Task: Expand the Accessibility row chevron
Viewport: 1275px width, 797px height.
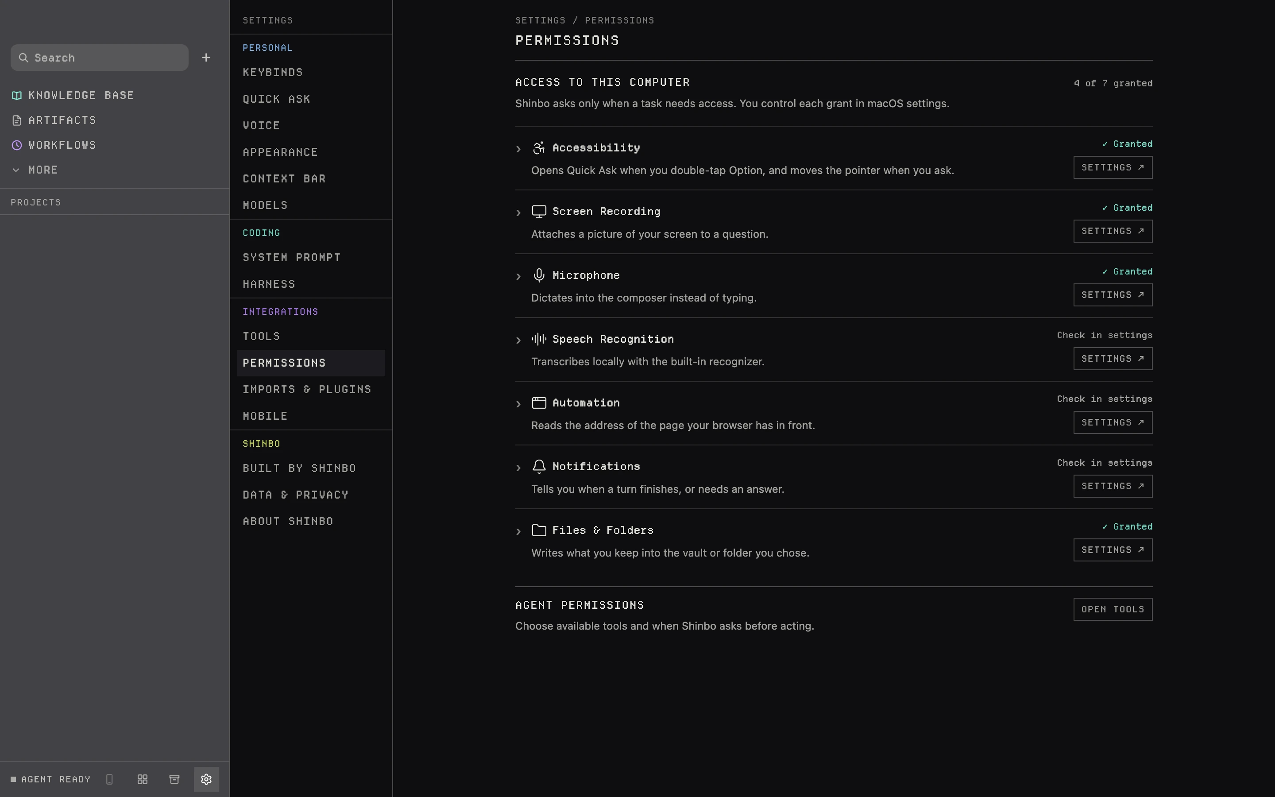Action: [518, 149]
